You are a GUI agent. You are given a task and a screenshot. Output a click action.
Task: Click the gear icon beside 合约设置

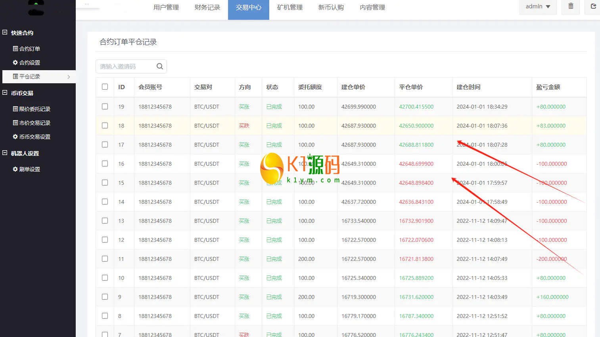[15, 63]
